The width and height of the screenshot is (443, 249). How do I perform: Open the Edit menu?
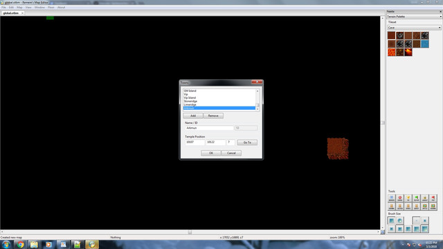pyautogui.click(x=11, y=8)
